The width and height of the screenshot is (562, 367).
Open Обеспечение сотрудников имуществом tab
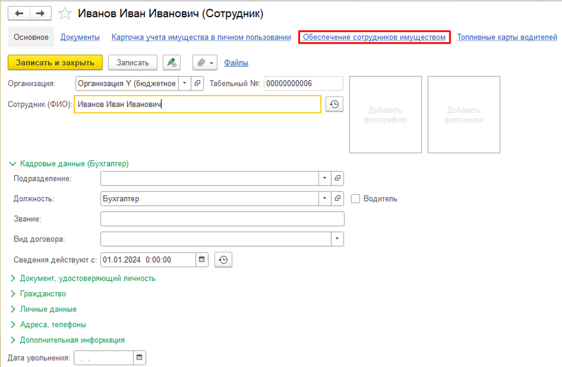click(x=374, y=37)
